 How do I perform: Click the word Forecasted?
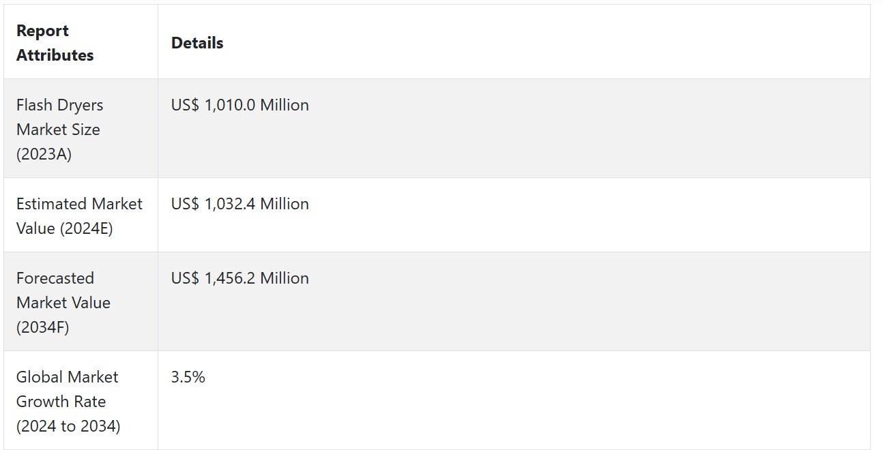[55, 278]
